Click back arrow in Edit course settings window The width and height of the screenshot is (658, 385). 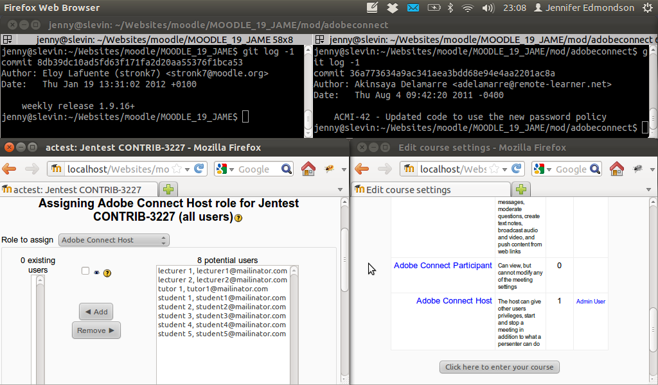click(x=362, y=169)
